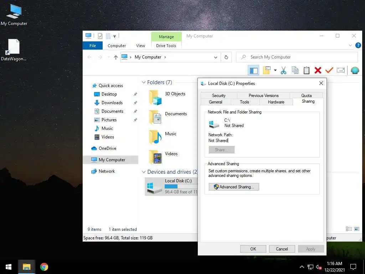
Task: Collapse the ribbon with the chevron
Action: pos(350,45)
